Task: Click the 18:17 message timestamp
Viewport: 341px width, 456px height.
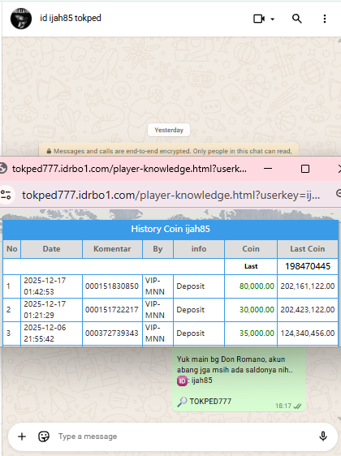Action: 283,406
